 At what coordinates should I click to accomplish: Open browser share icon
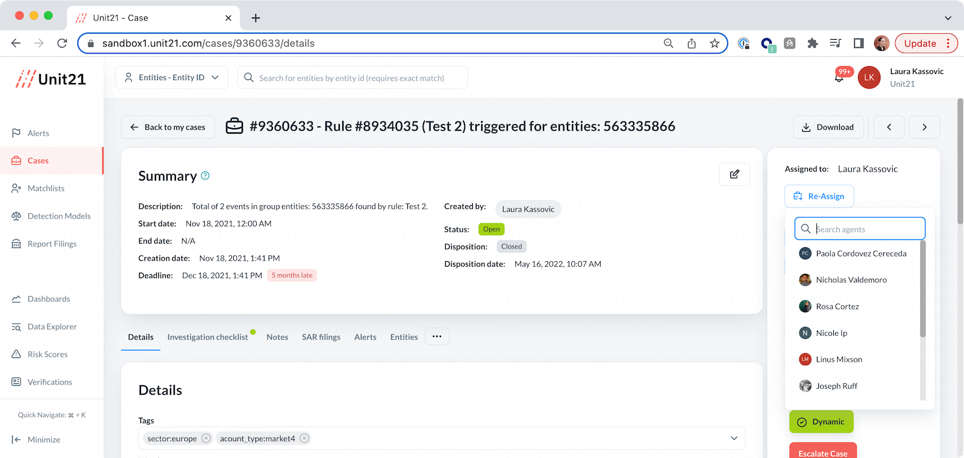(692, 43)
